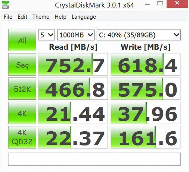The height and width of the screenshot is (172, 189).
Task: Close the CrystalDiskMark window
Action: coord(177,4)
